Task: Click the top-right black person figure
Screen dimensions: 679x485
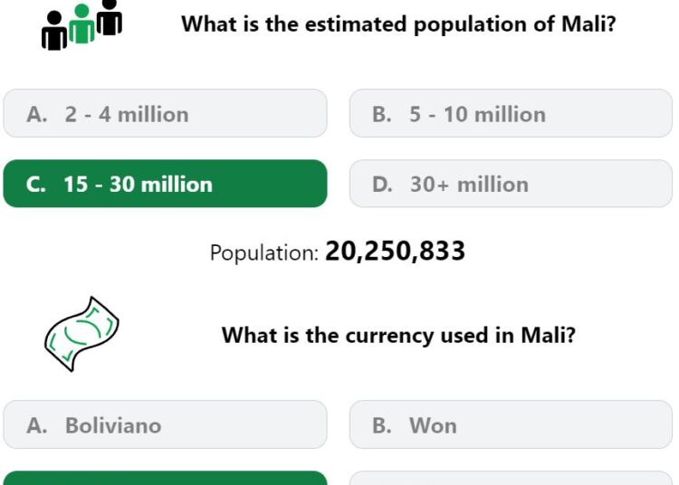Action: coord(110,17)
